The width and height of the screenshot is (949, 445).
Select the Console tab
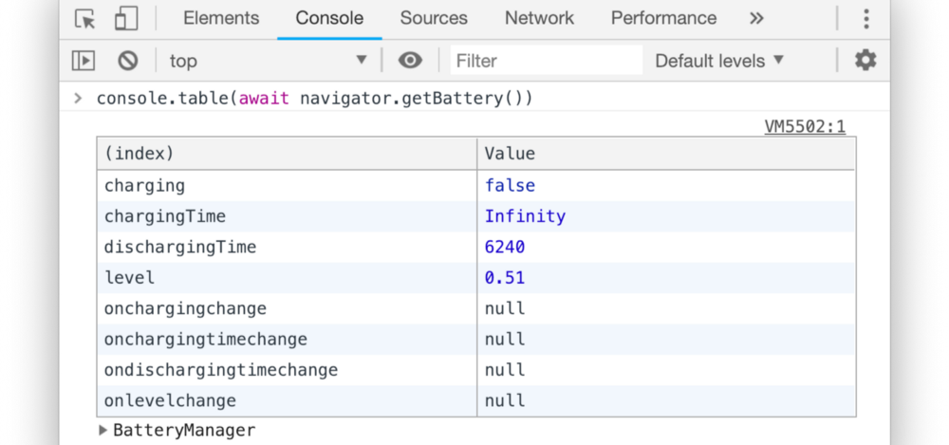(x=329, y=19)
